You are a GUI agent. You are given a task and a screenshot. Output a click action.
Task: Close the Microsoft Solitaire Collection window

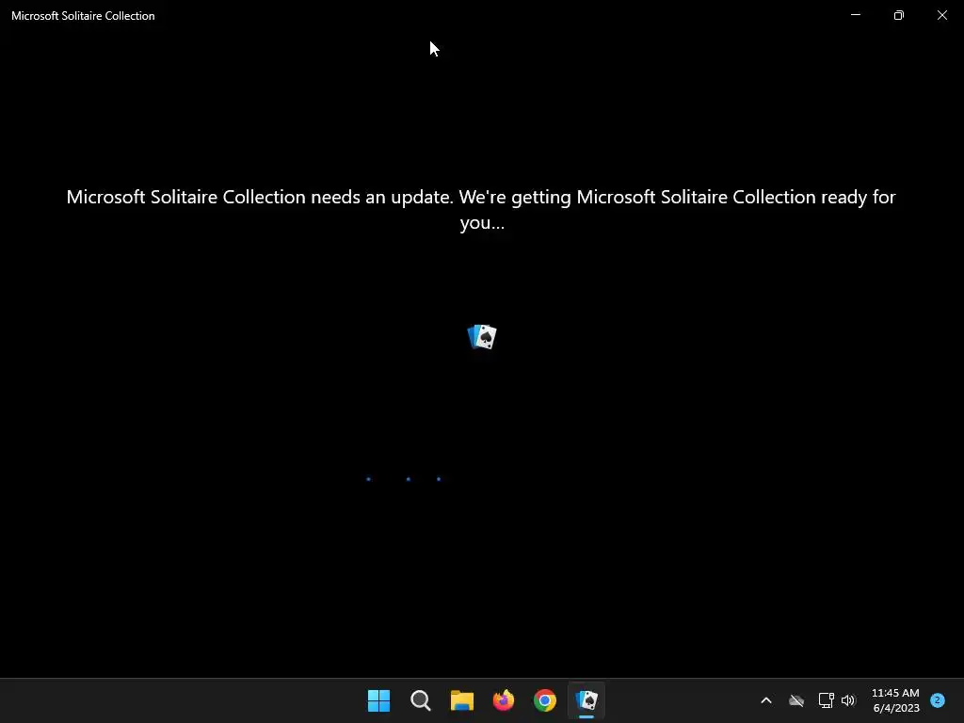[x=941, y=15]
